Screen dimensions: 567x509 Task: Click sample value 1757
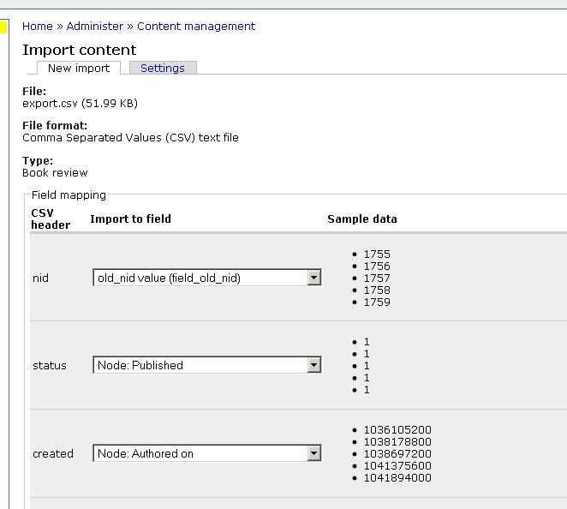377,278
